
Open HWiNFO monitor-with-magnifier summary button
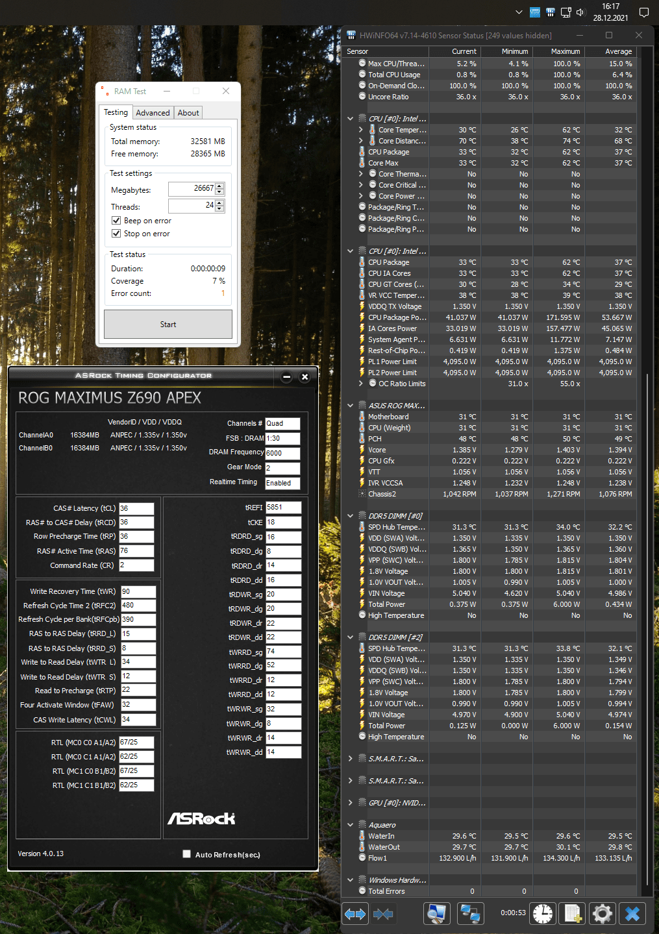tap(437, 914)
